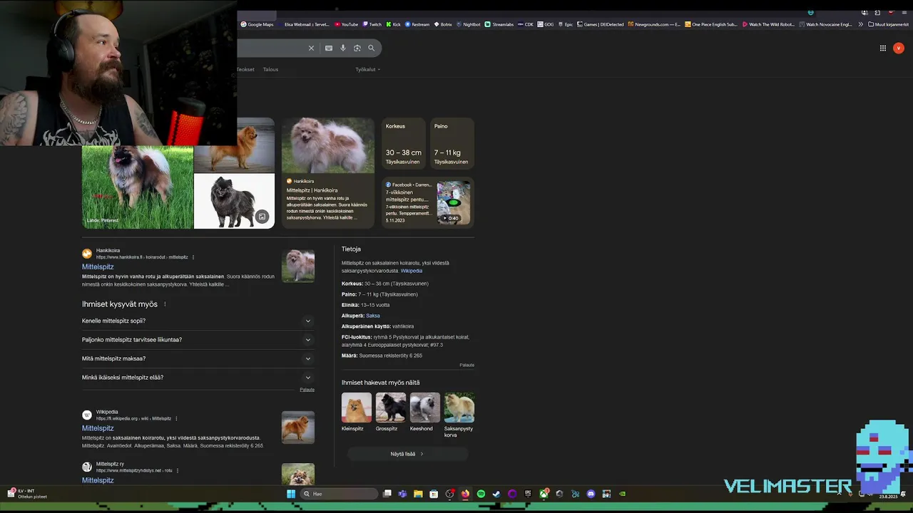Open the Restream bookmark
Image resolution: width=913 pixels, height=513 pixels.
(417, 24)
